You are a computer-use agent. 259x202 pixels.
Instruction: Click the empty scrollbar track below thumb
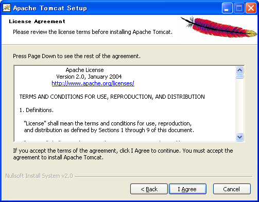click(x=239, y=106)
